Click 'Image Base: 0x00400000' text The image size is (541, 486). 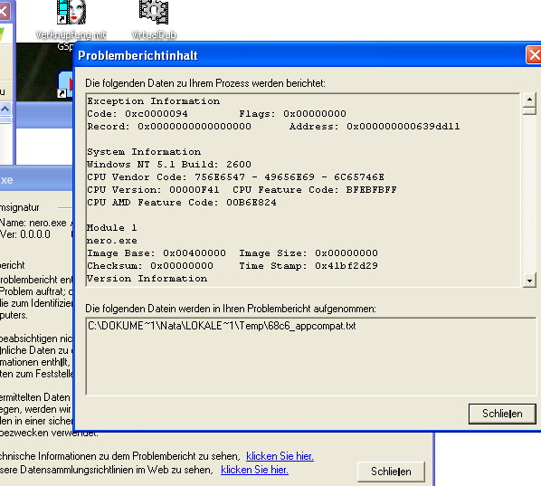point(157,253)
